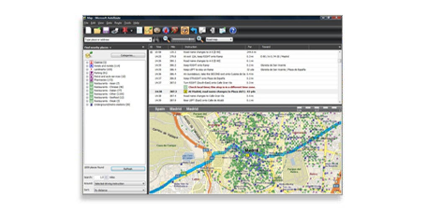Select the red Pushpin tool
427x213 pixels.
[x=125, y=30]
